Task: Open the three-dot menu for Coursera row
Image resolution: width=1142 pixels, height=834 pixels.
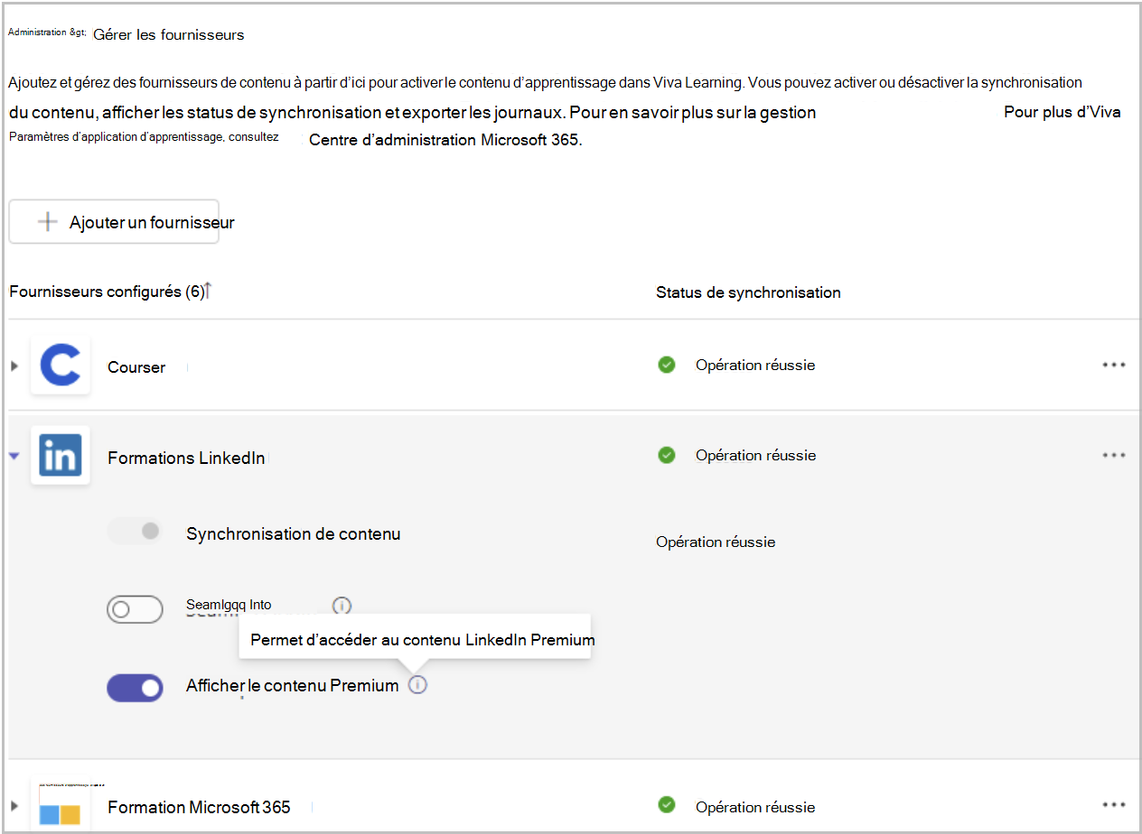Action: 1113,366
